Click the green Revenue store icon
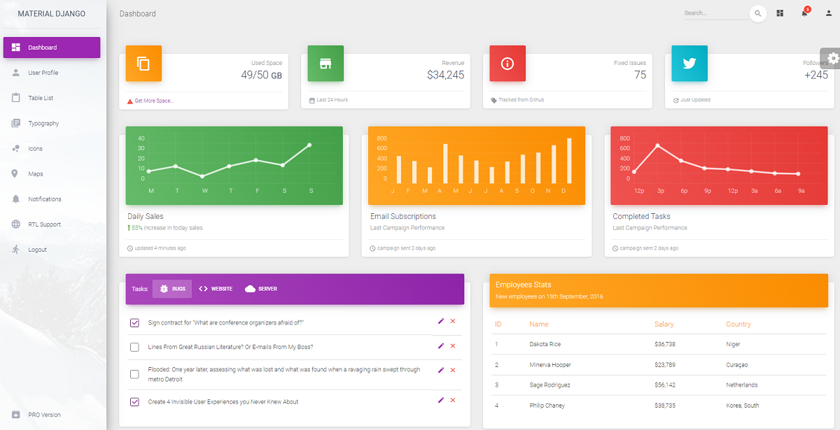The image size is (840, 430). tap(325, 64)
